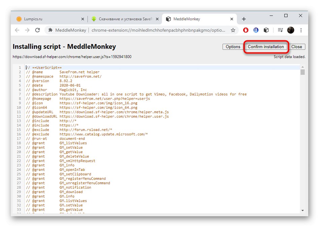
Task: Open a new tab with plus button
Action: [244, 19]
